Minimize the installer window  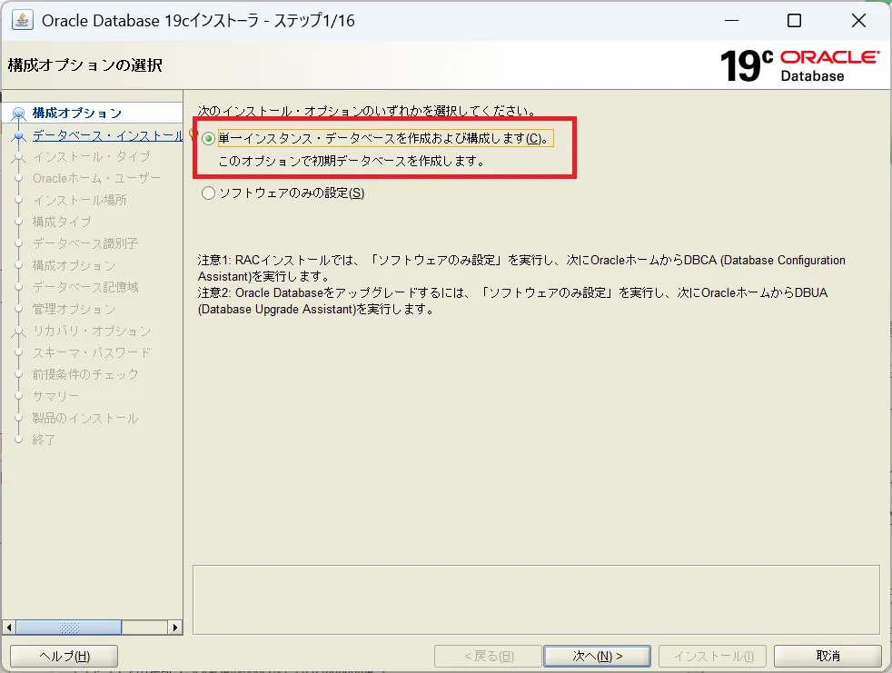point(731,21)
